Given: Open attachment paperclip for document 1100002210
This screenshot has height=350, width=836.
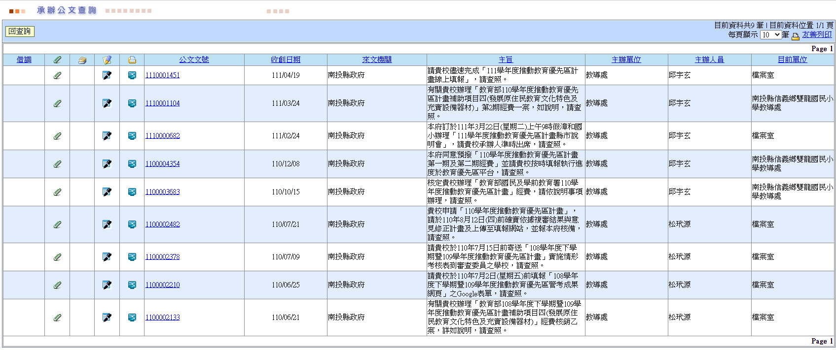Looking at the screenshot, I should [57, 285].
